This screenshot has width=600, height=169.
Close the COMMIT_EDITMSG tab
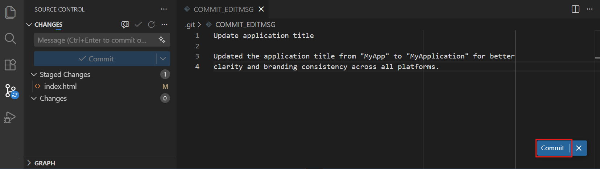pyautogui.click(x=261, y=9)
